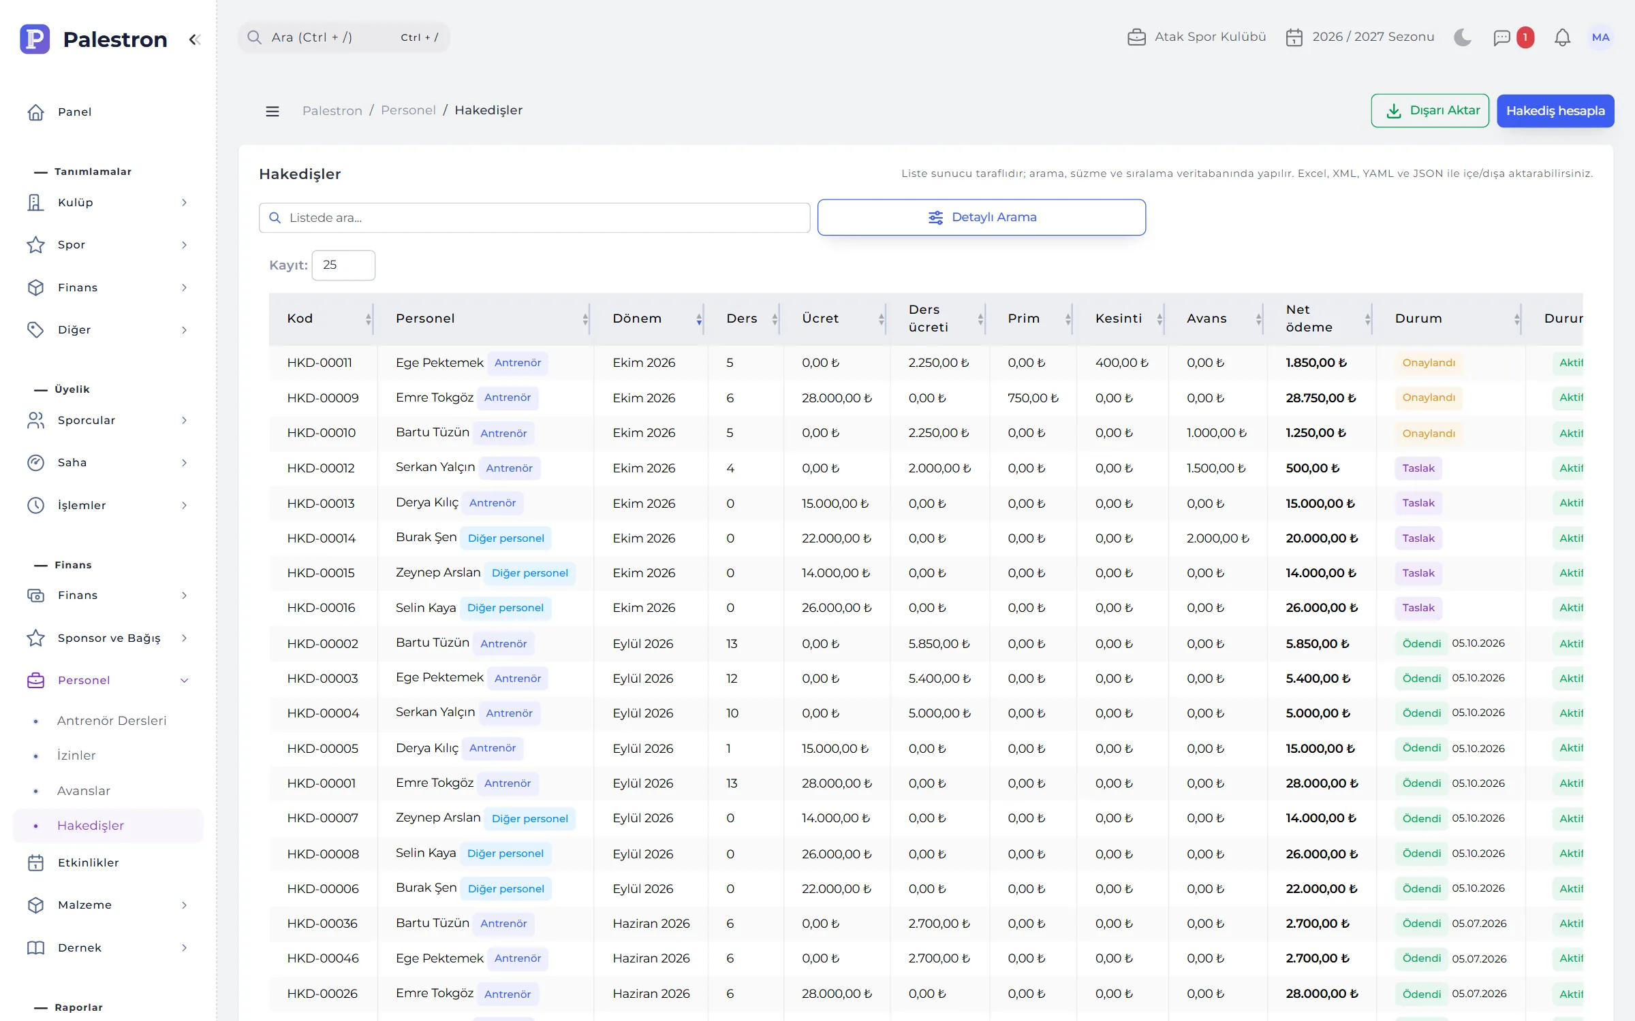Click the Taslak badge for HKD-00014
The width and height of the screenshot is (1635, 1021).
tap(1418, 538)
